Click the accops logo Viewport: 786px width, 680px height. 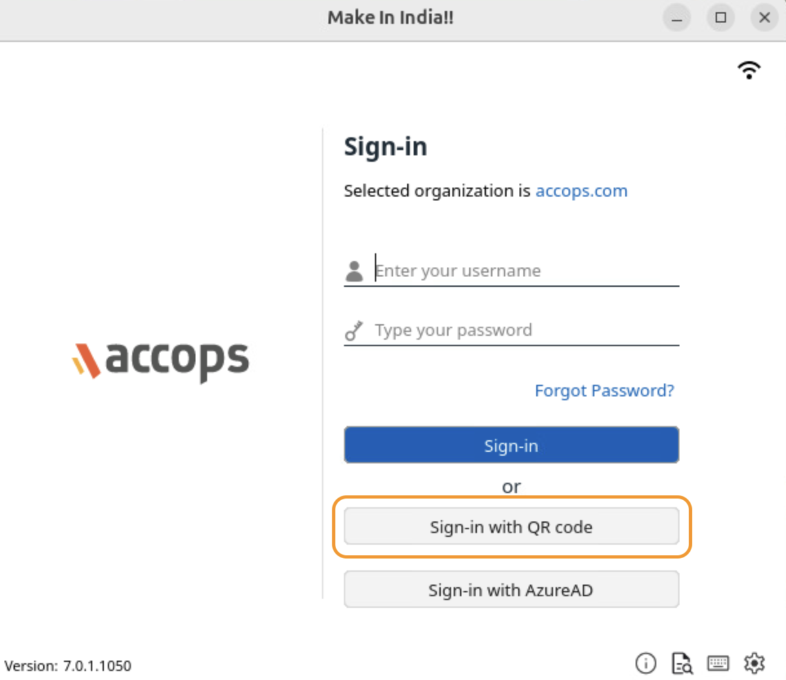click(x=160, y=360)
